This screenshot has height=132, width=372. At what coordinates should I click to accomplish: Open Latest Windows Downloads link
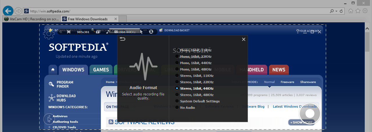pyautogui.click(x=295, y=106)
